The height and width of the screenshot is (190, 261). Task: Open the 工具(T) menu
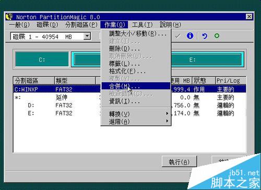(142, 25)
